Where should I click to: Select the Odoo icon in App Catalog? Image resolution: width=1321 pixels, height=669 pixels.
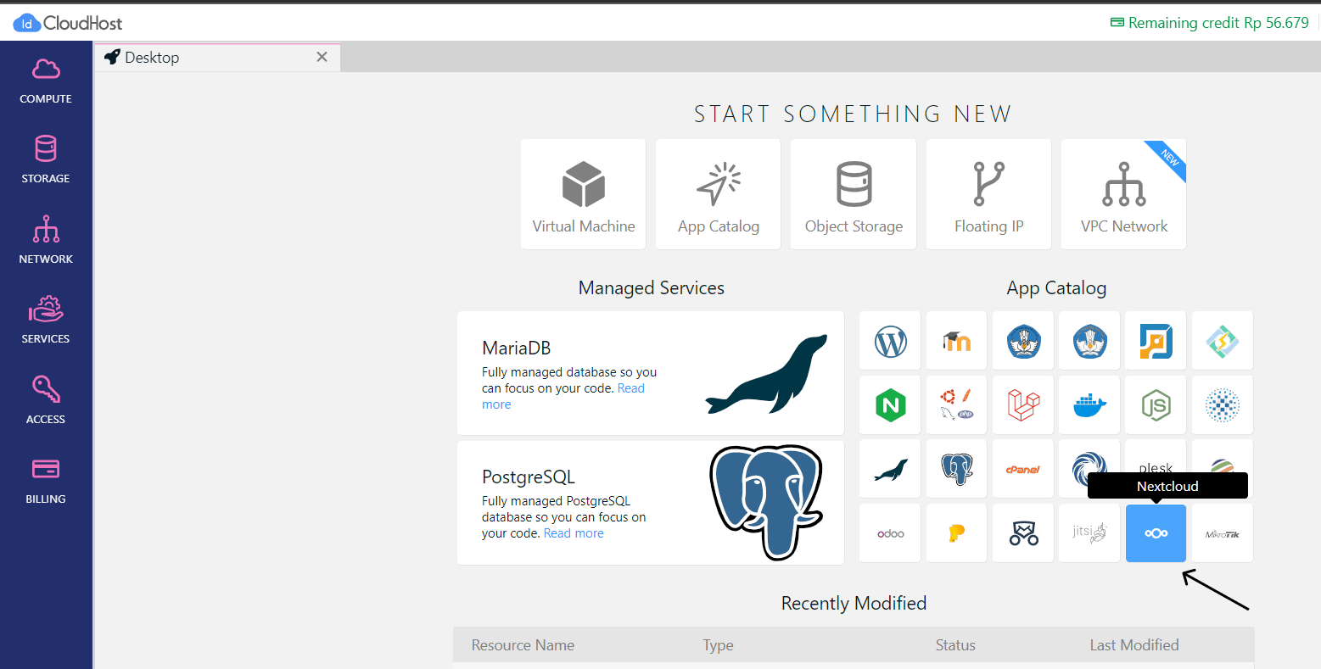pyautogui.click(x=889, y=532)
